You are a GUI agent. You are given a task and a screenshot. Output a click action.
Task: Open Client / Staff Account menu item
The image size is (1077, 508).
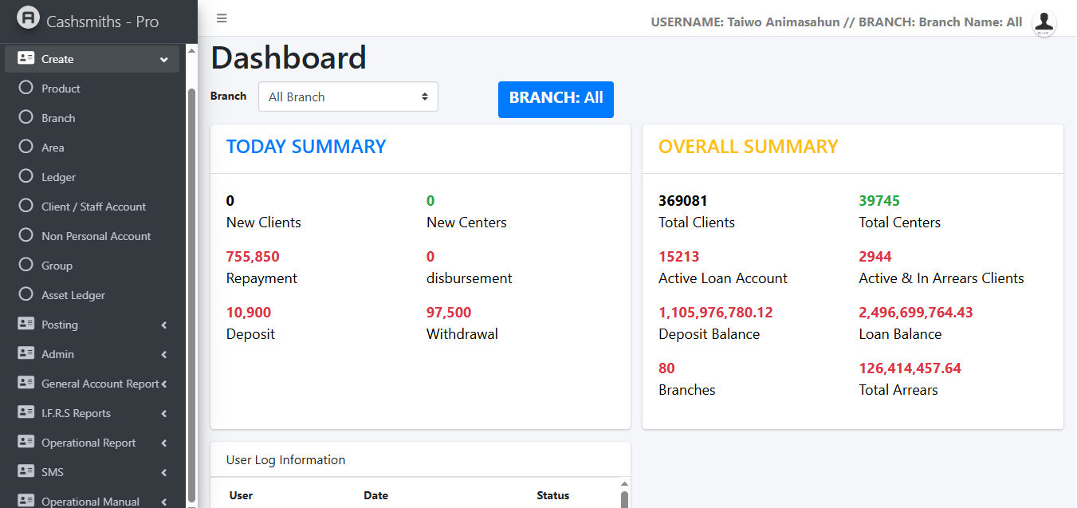pyautogui.click(x=93, y=207)
